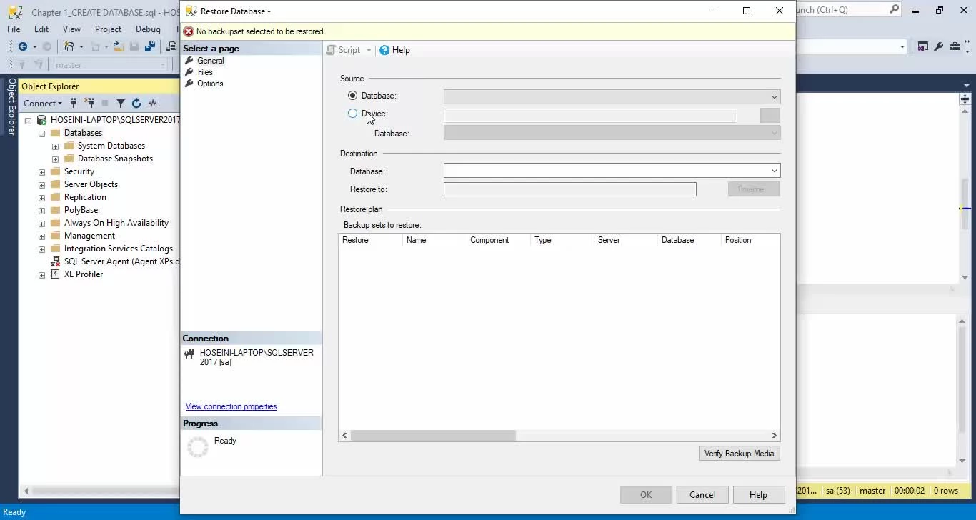
Task: Click the device browse ellipsis button
Action: click(x=770, y=116)
